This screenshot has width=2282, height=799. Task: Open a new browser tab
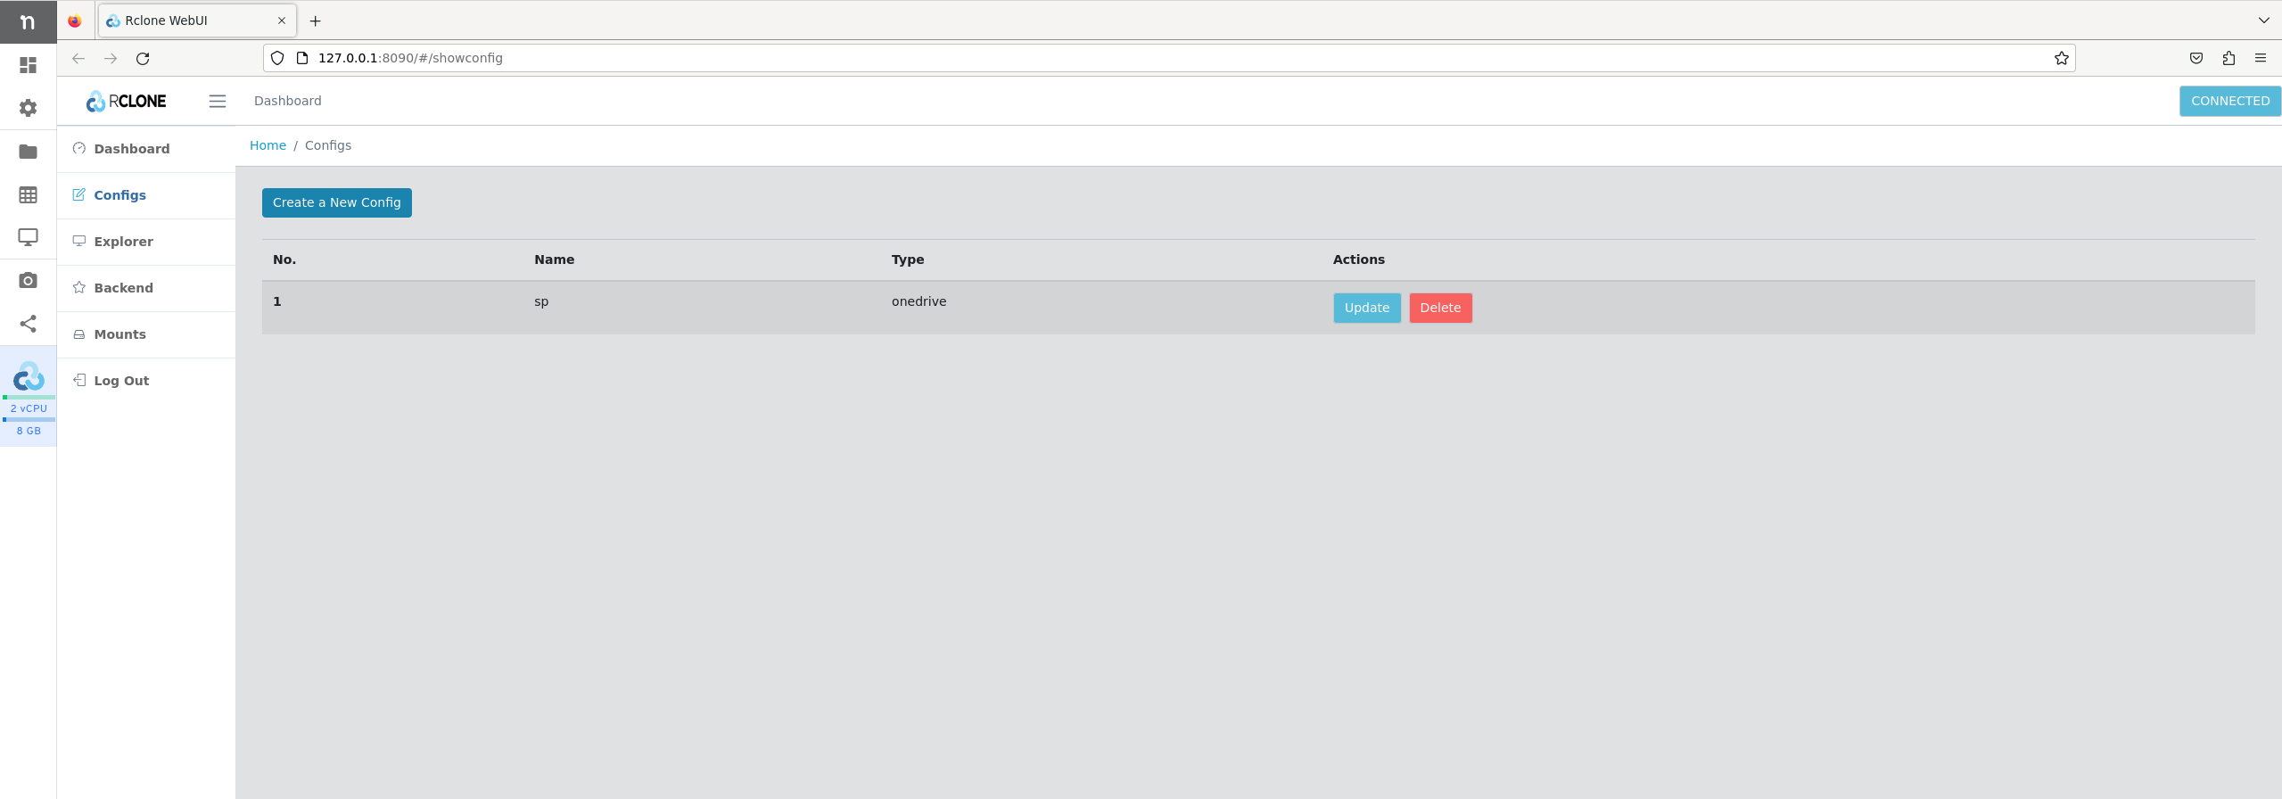(x=315, y=21)
